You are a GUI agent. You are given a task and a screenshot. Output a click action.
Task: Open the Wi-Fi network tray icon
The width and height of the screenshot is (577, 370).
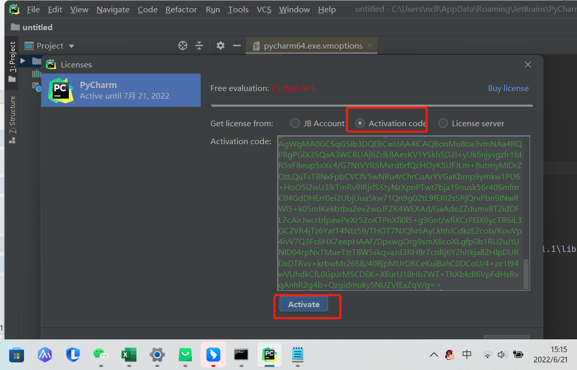pyautogui.click(x=487, y=355)
